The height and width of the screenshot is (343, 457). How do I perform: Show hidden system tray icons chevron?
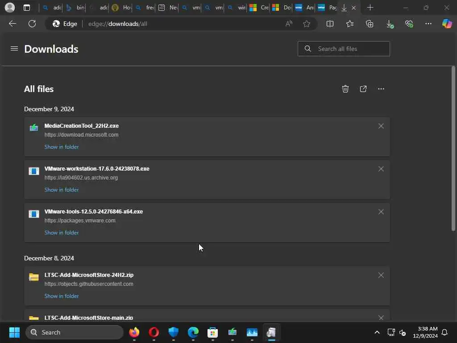point(377,332)
